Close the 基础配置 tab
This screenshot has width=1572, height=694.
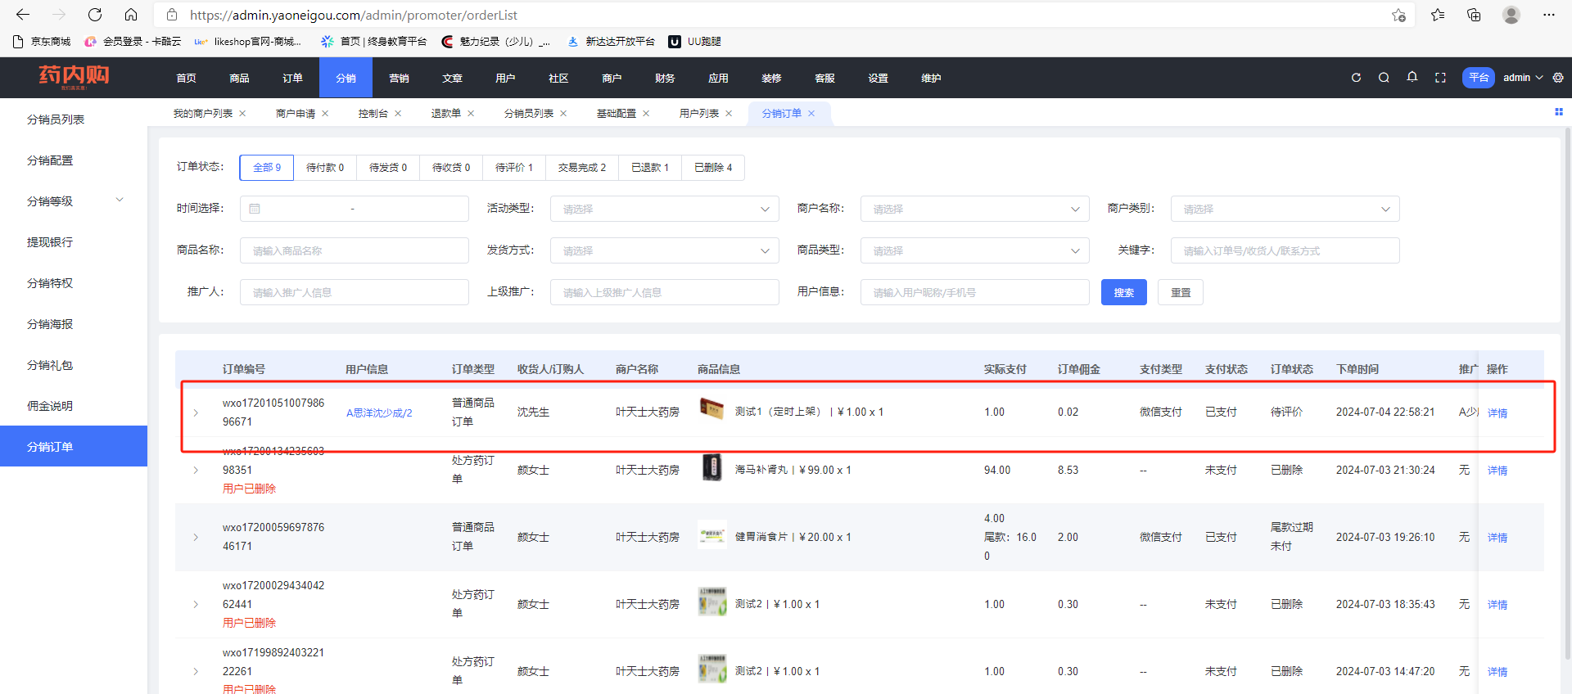[646, 114]
